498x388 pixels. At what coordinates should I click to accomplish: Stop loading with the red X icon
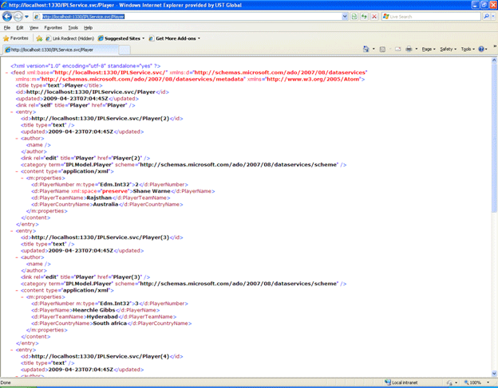374,17
